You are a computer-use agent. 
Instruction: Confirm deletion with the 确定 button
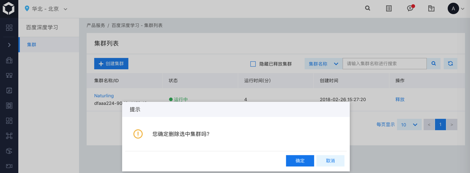click(x=300, y=161)
